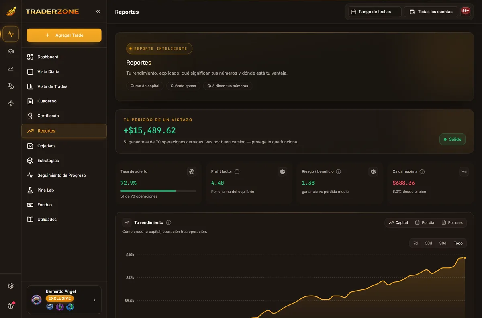
Task: Click Bernardo Ángel's avatar picture
Action: click(37, 300)
